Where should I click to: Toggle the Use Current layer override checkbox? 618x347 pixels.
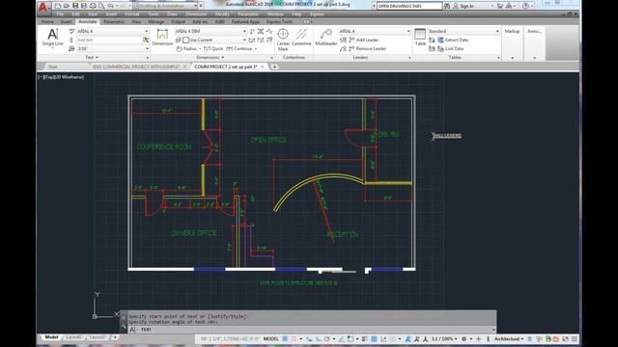point(185,40)
